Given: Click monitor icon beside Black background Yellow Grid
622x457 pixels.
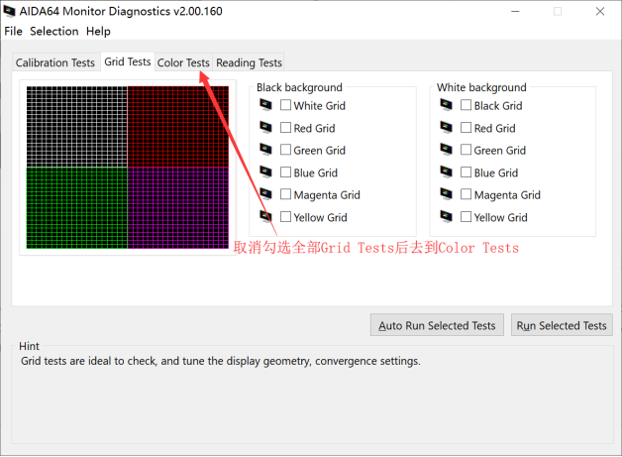Looking at the screenshot, I should (265, 217).
